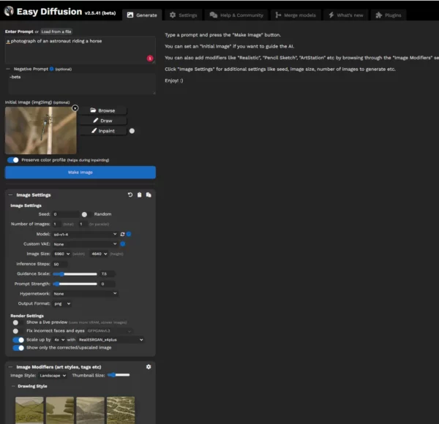This screenshot has height=424, width=439.
Task: Open the Plugins tab
Action: coord(389,15)
